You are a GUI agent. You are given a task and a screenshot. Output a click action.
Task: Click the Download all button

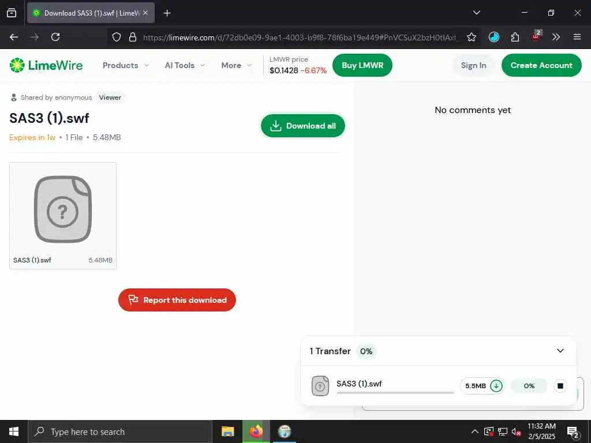point(302,126)
